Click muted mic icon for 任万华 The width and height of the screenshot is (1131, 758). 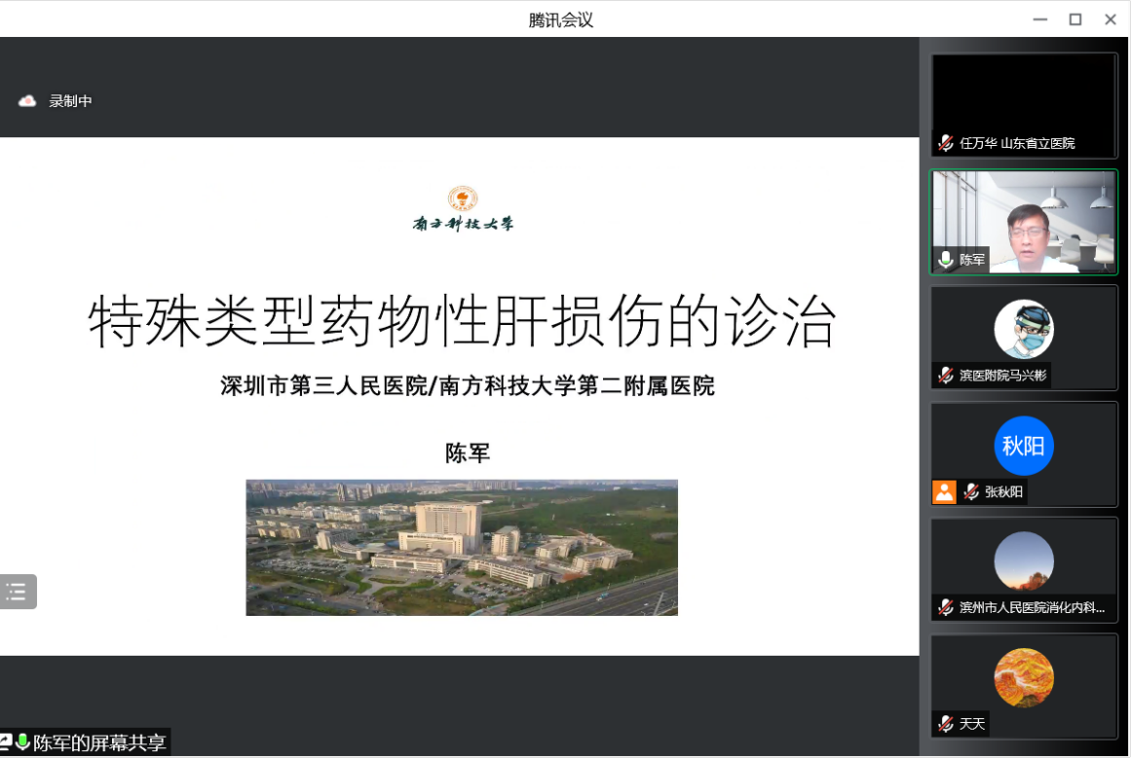click(x=945, y=143)
